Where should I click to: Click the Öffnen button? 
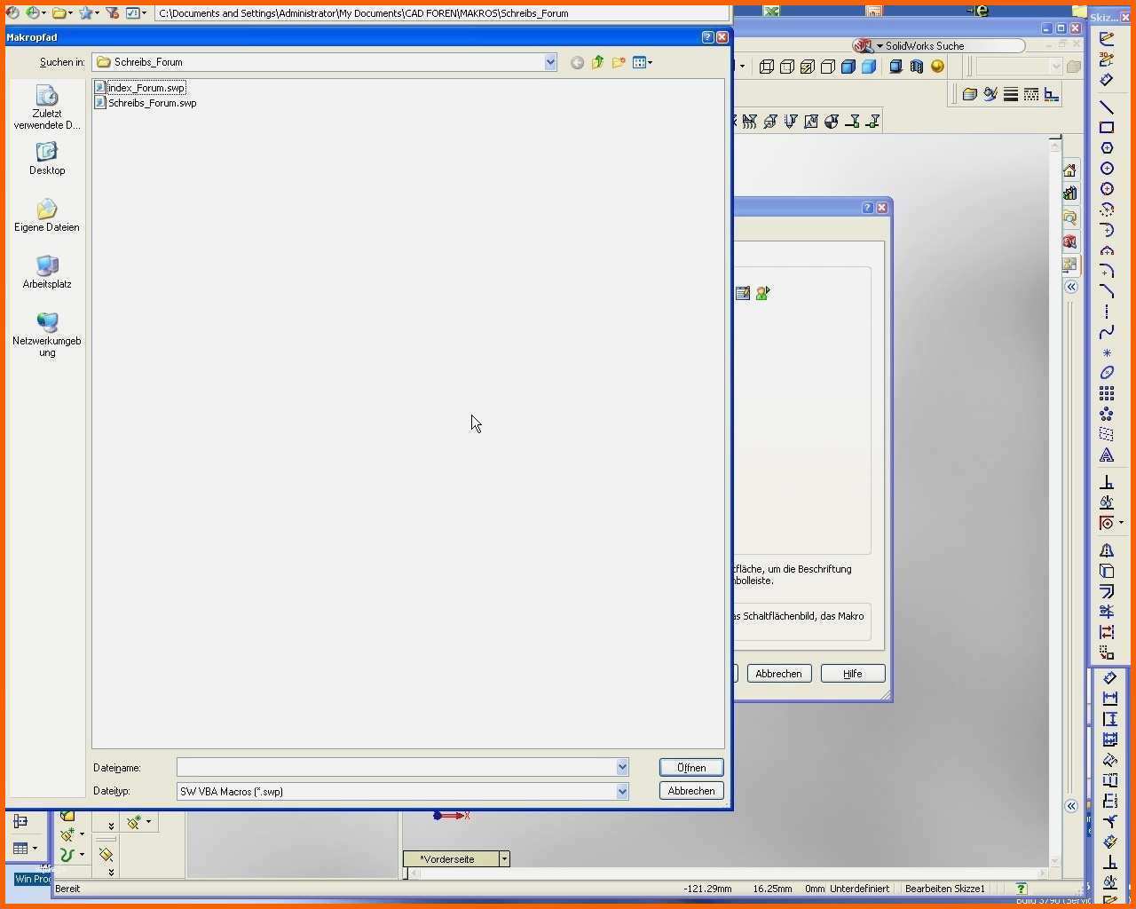click(x=691, y=768)
